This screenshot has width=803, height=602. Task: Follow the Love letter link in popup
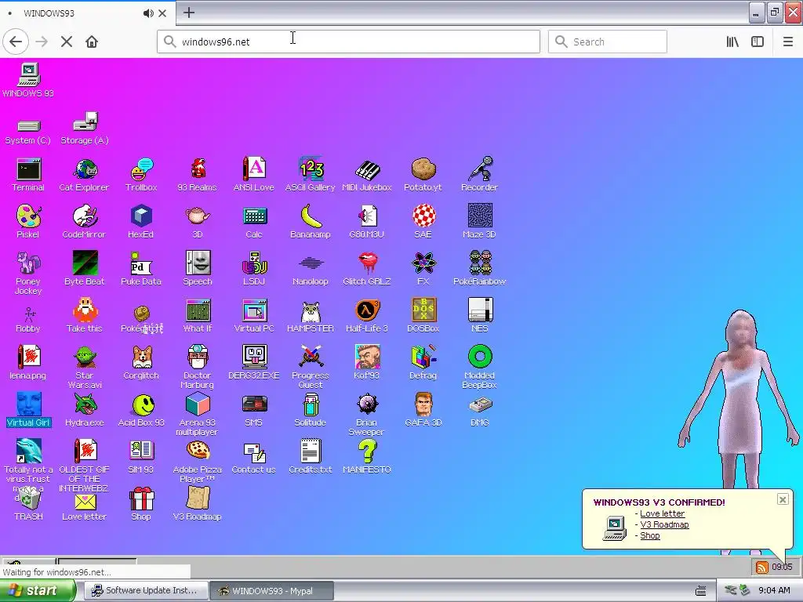pos(662,513)
